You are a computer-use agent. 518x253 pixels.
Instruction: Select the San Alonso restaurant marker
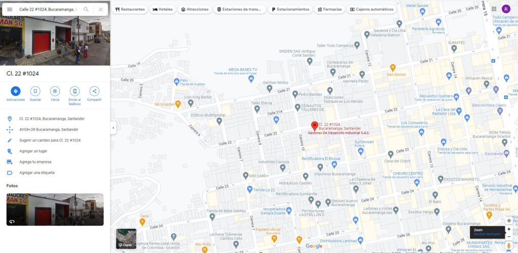(x=393, y=68)
